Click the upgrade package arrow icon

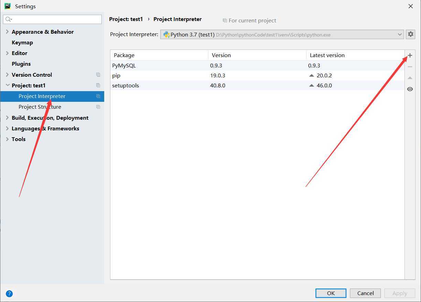pyautogui.click(x=410, y=78)
